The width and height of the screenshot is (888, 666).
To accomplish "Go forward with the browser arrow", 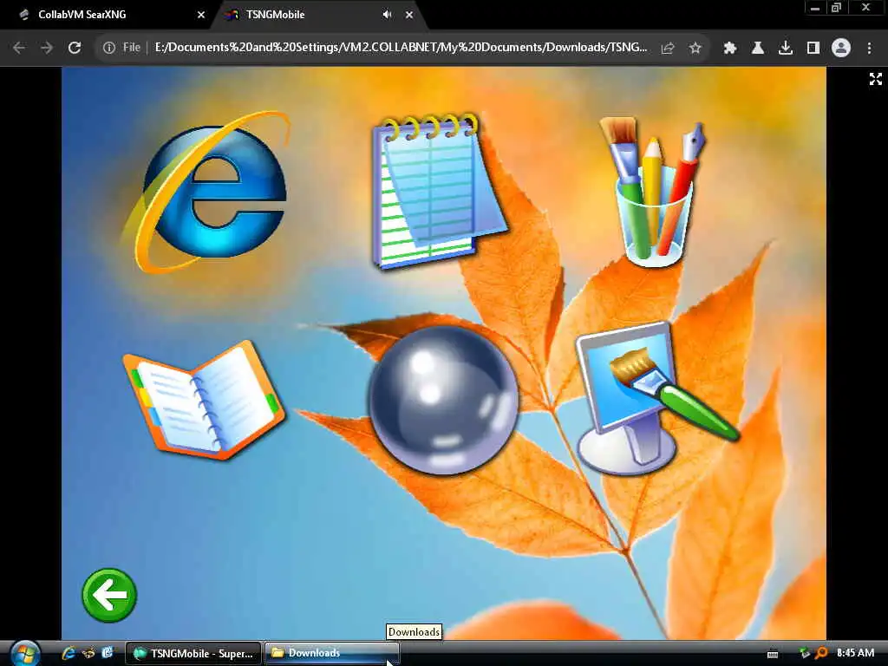I will click(47, 48).
